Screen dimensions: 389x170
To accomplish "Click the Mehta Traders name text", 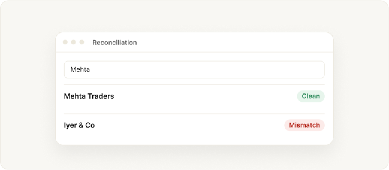I will (x=89, y=96).
